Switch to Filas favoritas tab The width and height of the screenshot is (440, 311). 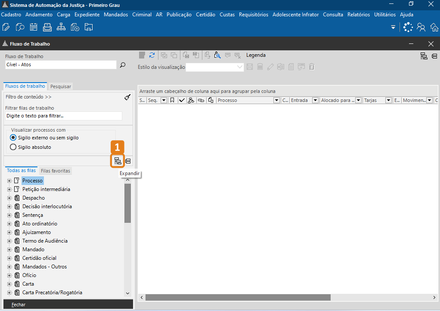55,171
